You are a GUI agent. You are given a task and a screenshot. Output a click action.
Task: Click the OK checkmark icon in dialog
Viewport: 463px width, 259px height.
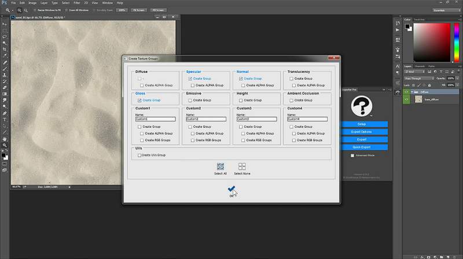click(231, 189)
